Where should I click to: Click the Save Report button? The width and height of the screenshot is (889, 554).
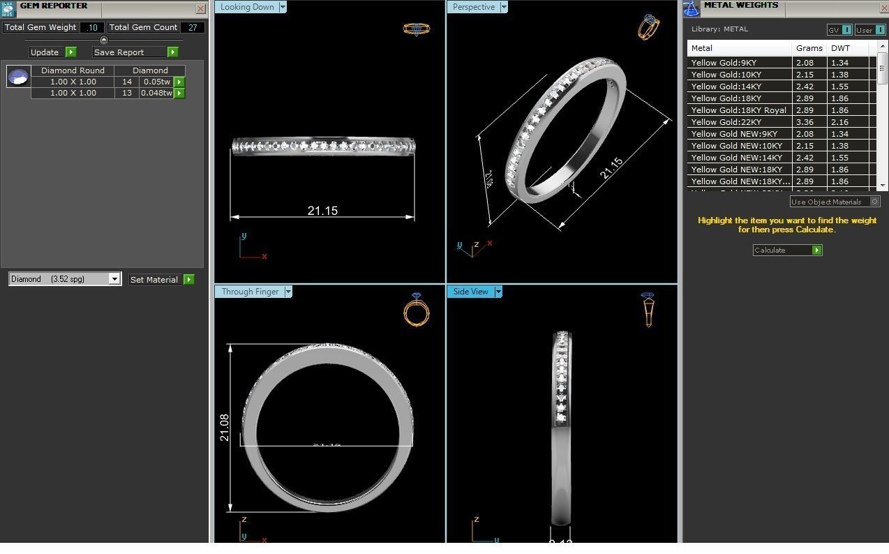[x=130, y=52]
